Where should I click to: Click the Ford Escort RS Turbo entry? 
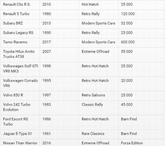(15, 121)
